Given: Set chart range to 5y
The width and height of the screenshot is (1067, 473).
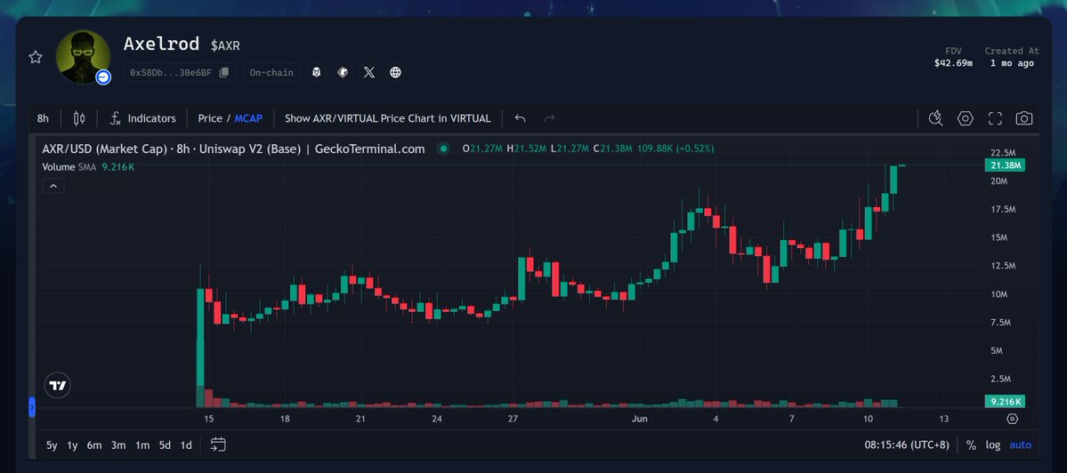Looking at the screenshot, I should coord(52,445).
